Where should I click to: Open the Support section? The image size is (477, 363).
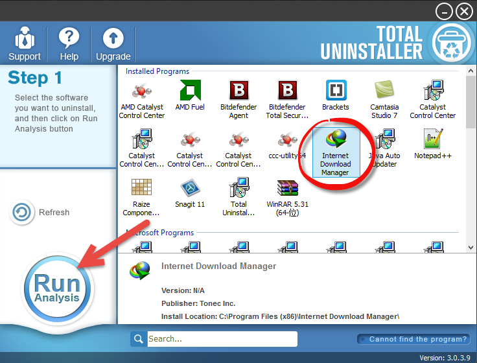click(25, 44)
